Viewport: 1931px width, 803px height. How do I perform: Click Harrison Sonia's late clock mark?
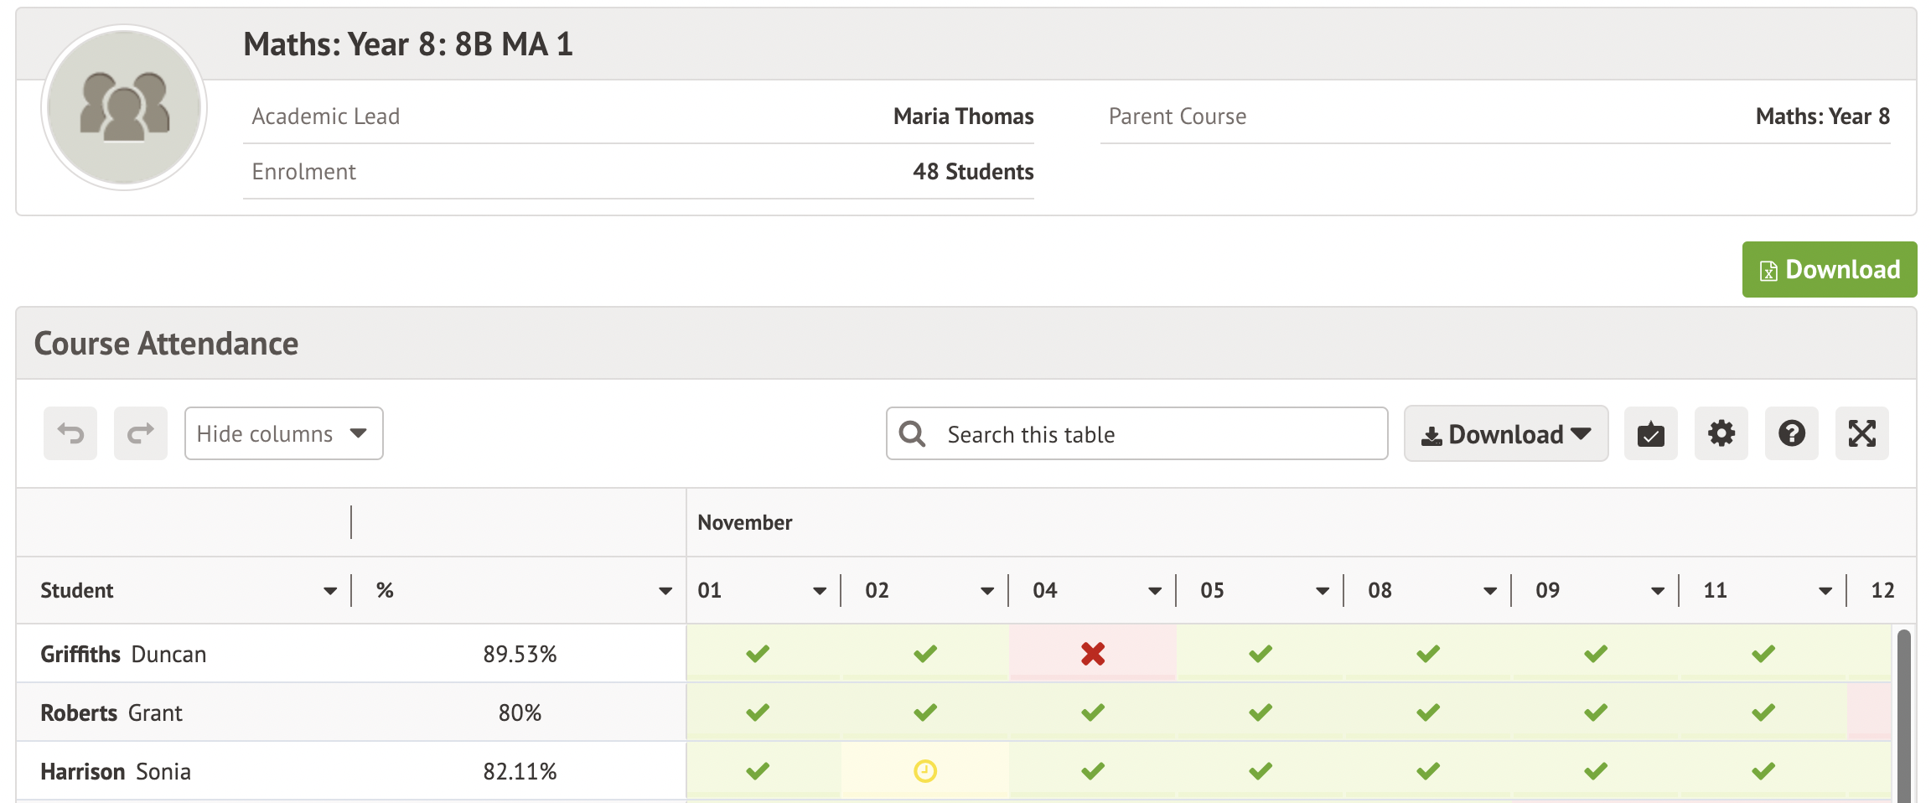pos(924,771)
